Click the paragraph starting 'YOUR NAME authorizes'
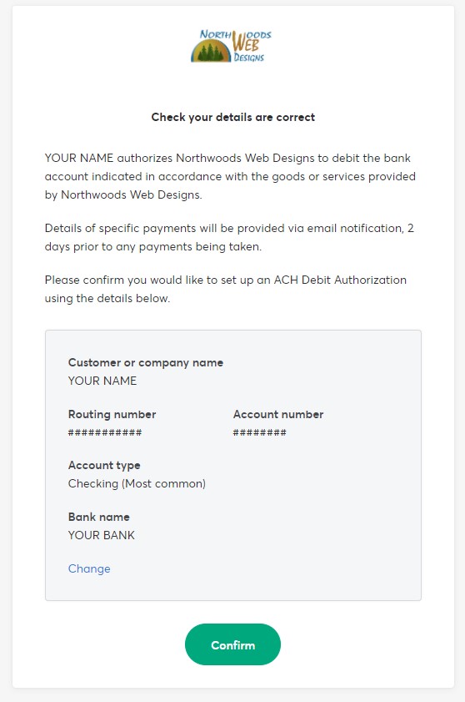This screenshot has width=465, height=702. click(230, 176)
